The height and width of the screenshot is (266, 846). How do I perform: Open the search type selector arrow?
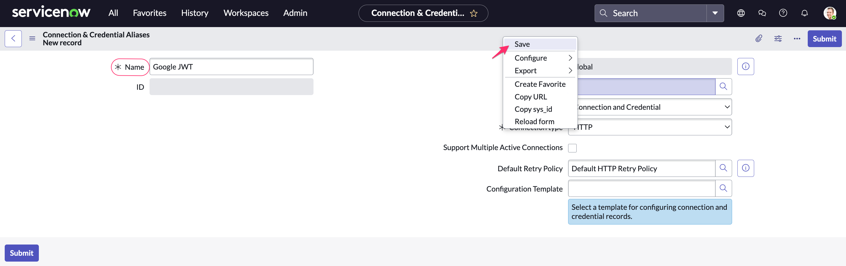coord(715,13)
